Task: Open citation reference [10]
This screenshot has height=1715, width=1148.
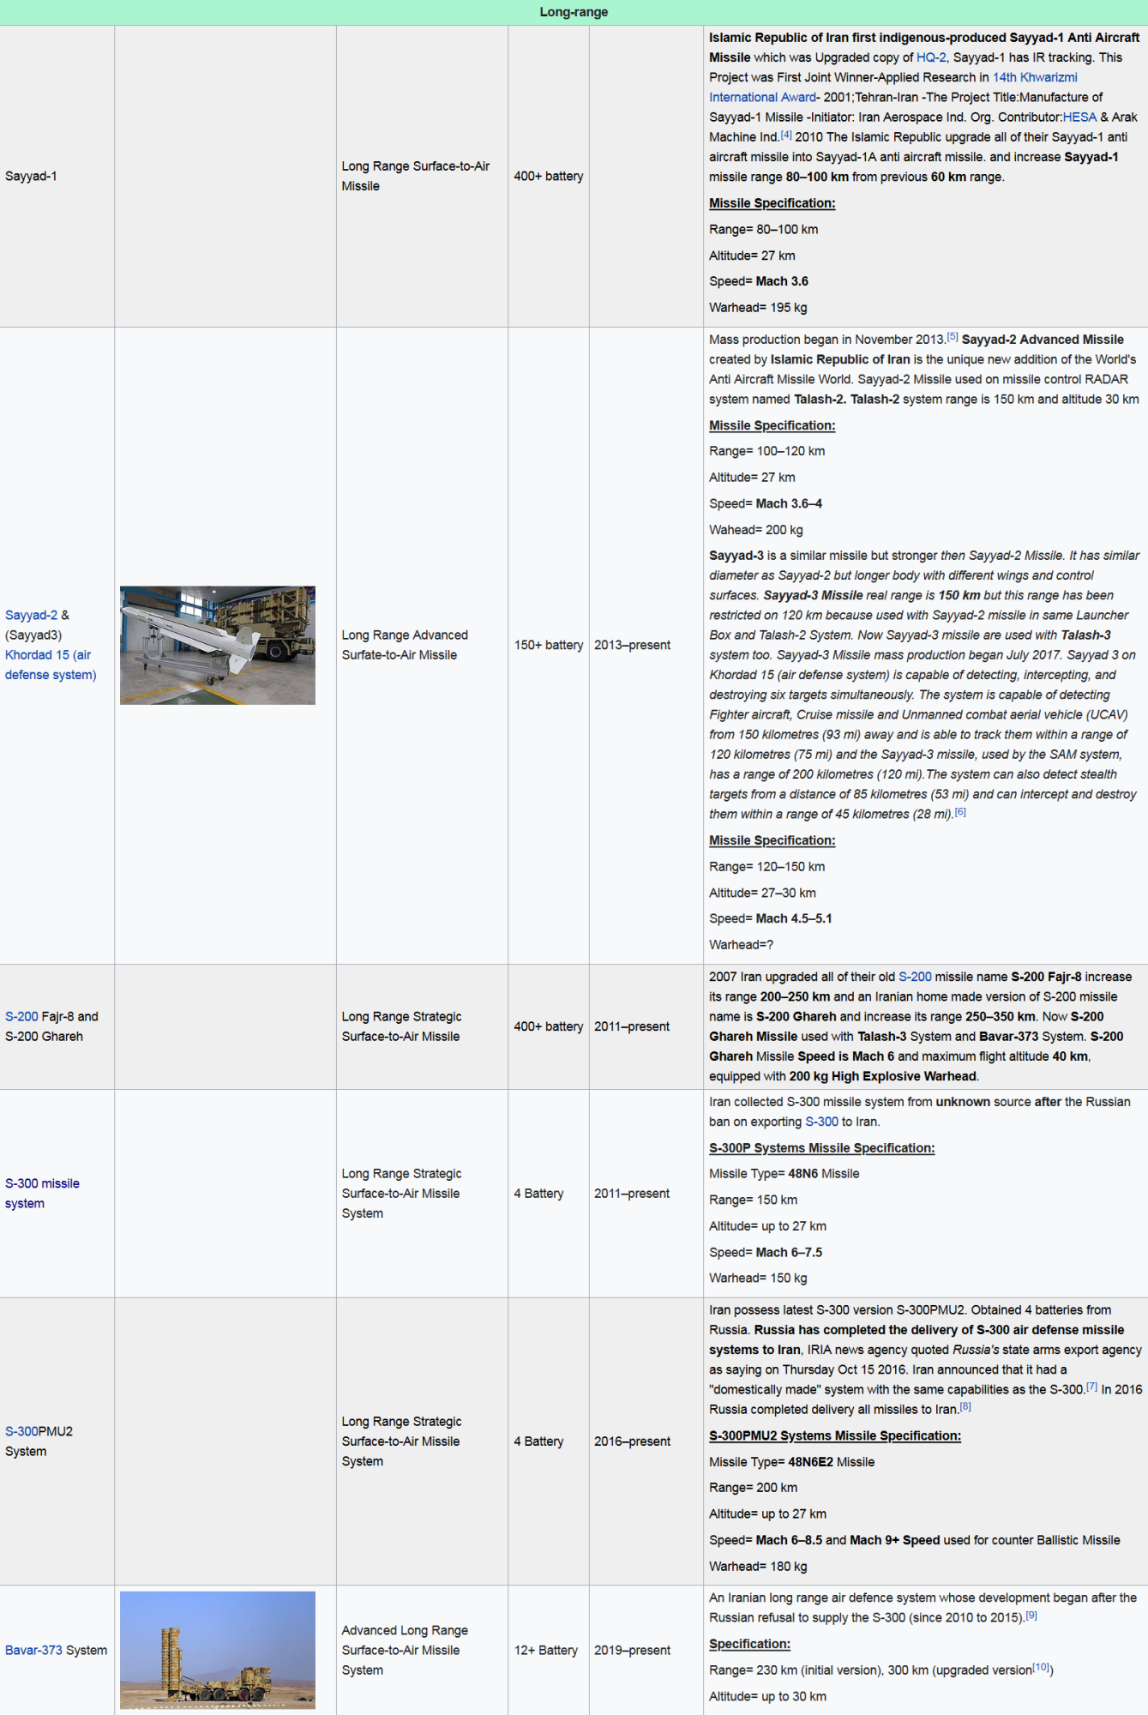Action: click(x=1041, y=1667)
